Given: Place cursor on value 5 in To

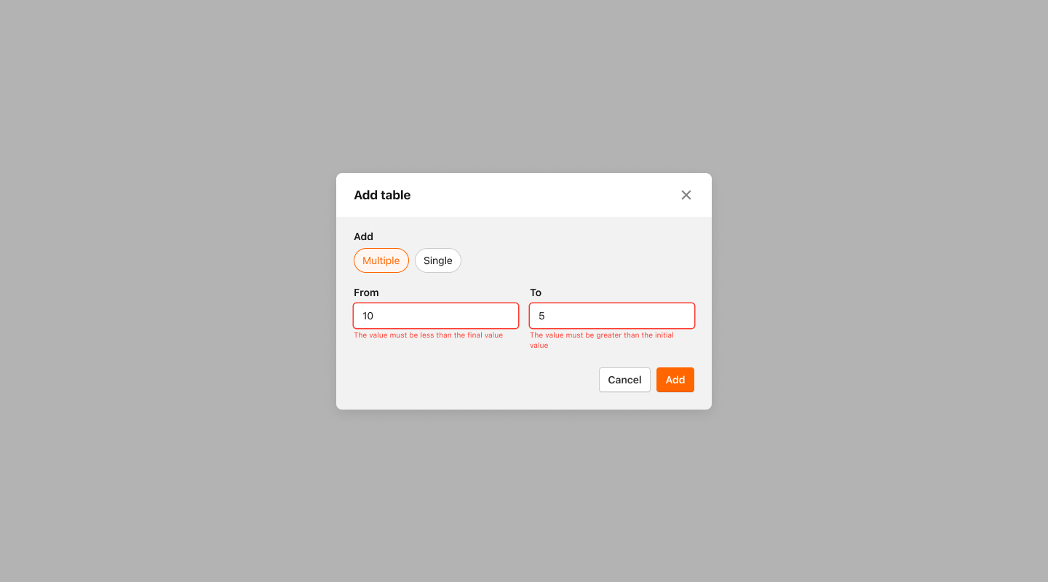Looking at the screenshot, I should tap(541, 316).
